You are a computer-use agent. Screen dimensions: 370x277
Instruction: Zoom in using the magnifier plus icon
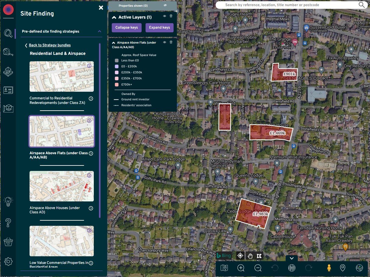click(241, 268)
